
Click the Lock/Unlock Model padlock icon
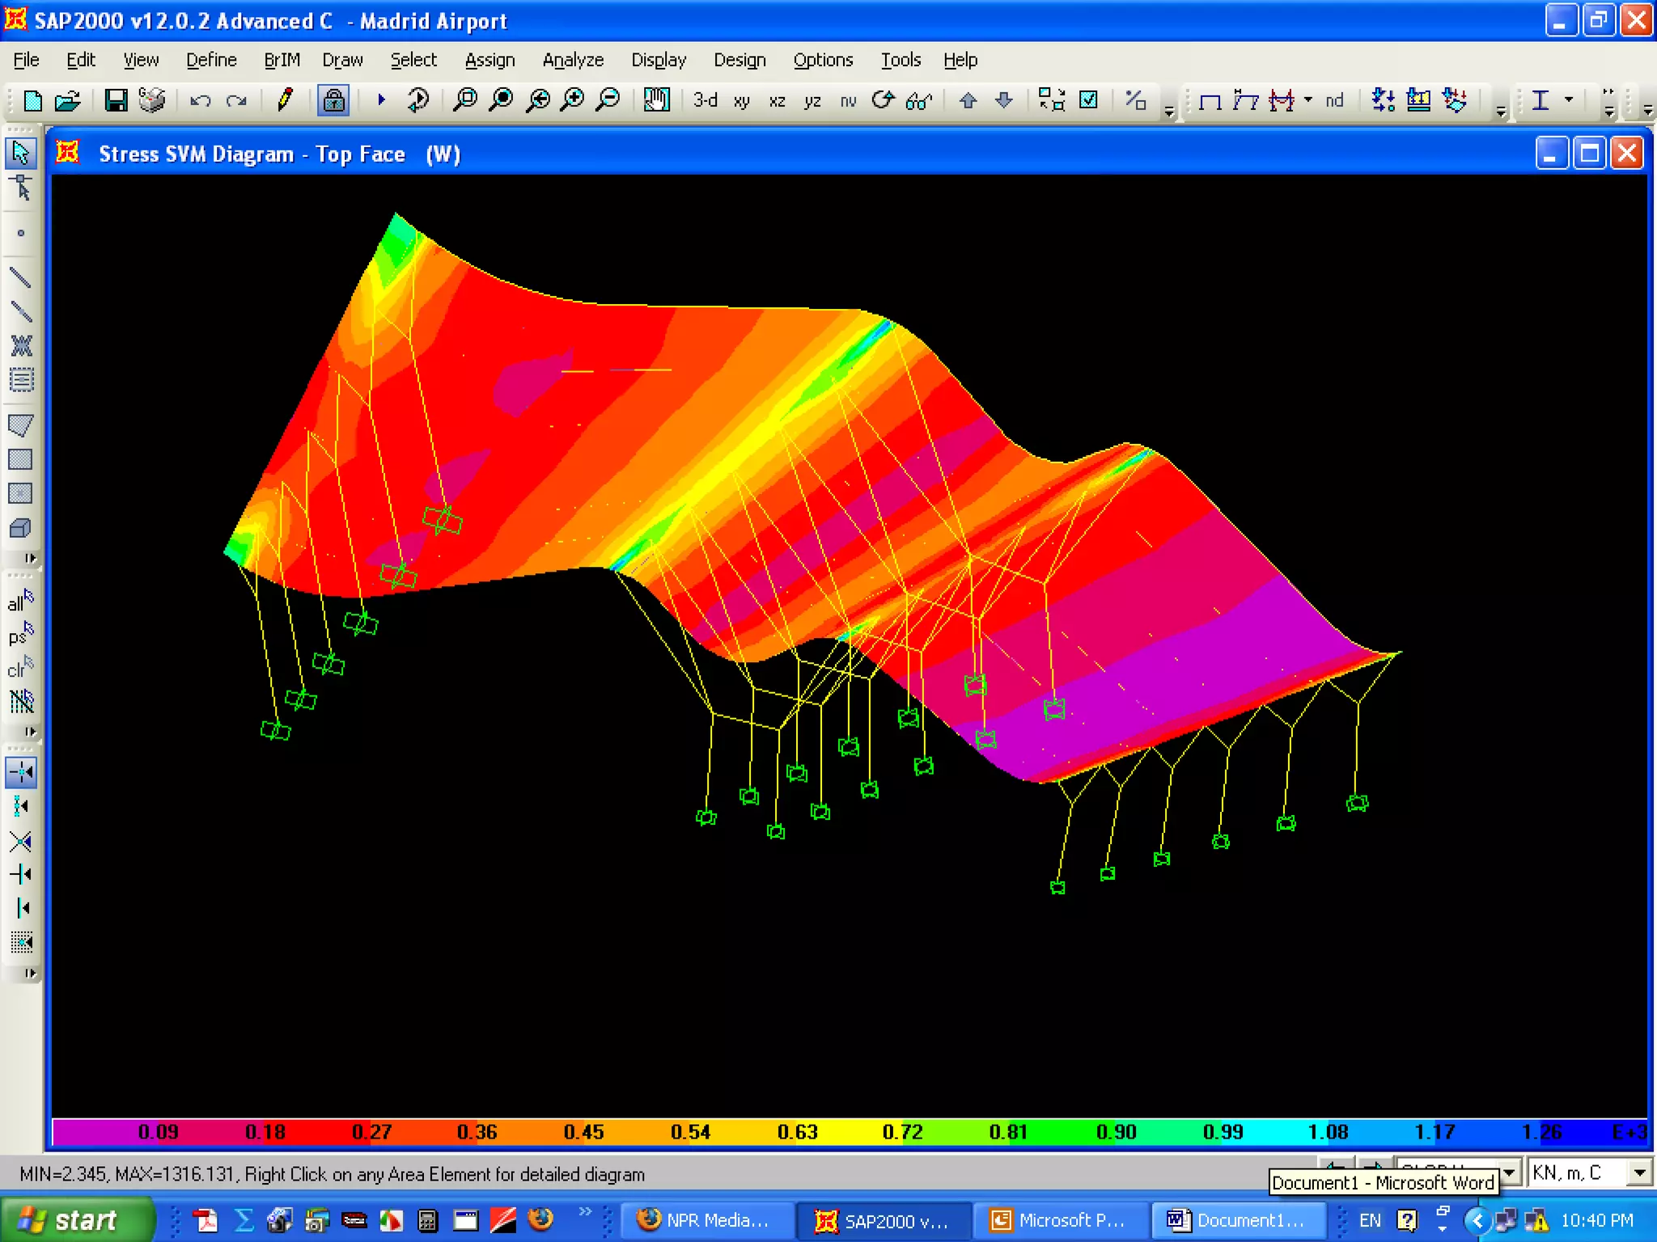pyautogui.click(x=333, y=100)
